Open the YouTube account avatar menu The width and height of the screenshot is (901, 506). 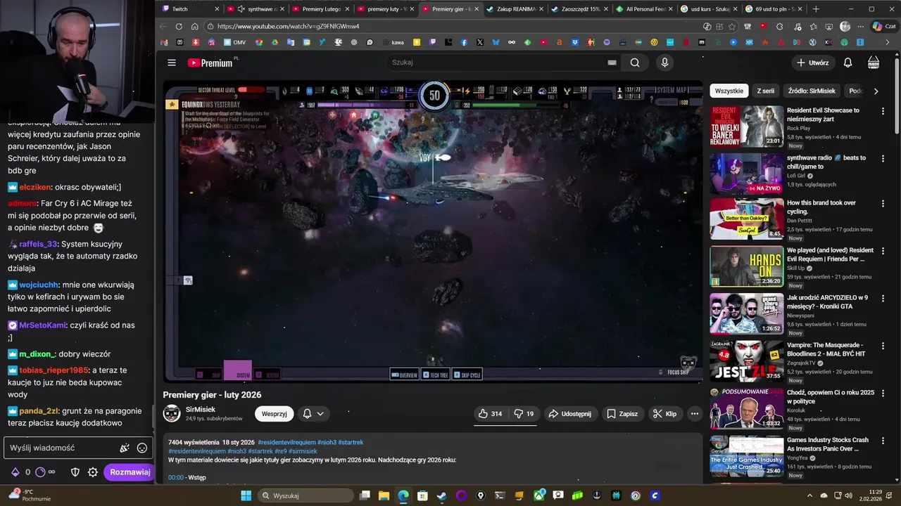[874, 63]
